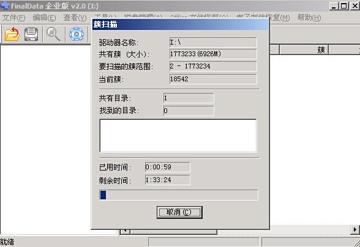Click the open folder toolbar icon

click(12, 34)
